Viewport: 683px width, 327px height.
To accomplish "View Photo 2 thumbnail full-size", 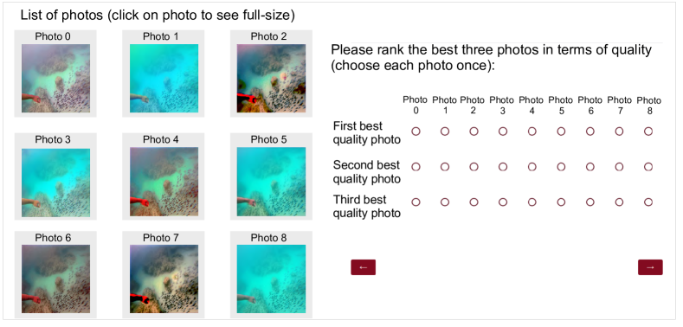I will (271, 79).
